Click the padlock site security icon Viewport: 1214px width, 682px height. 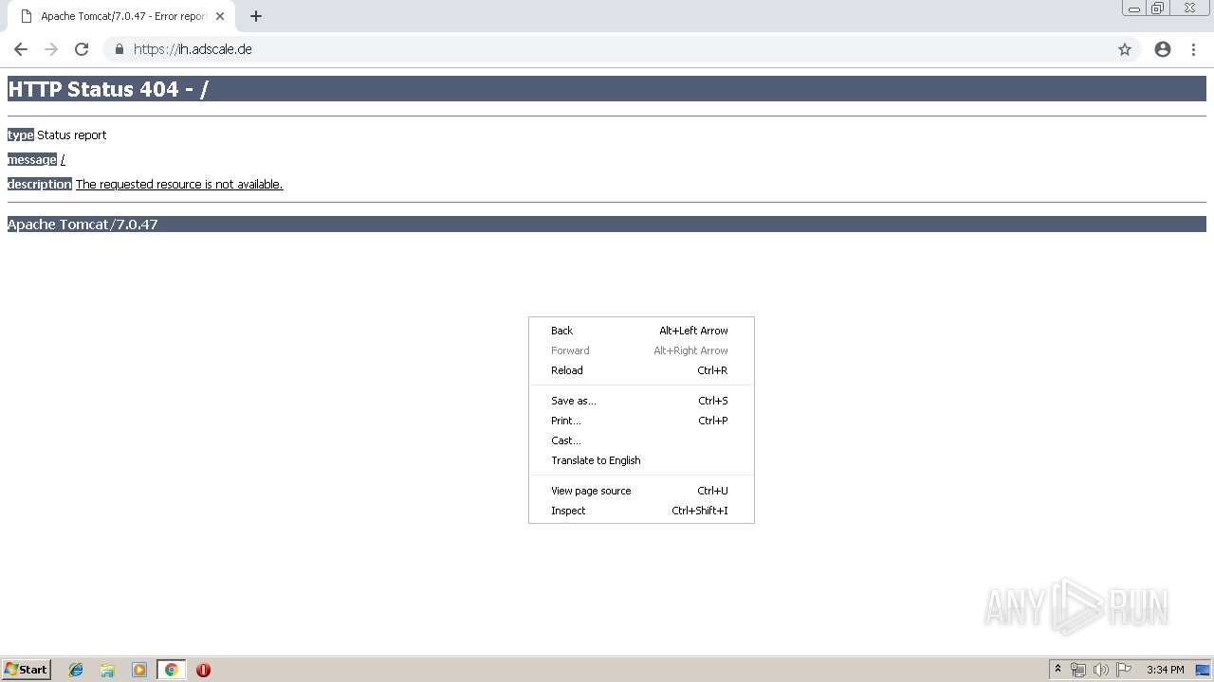pos(120,49)
